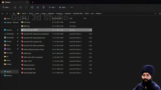Viewport: 161px width, 90px height.
Task: Open the New dropdown button
Action: tap(6, 7)
